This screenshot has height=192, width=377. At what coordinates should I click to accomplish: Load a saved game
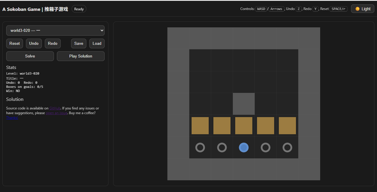pos(97,43)
